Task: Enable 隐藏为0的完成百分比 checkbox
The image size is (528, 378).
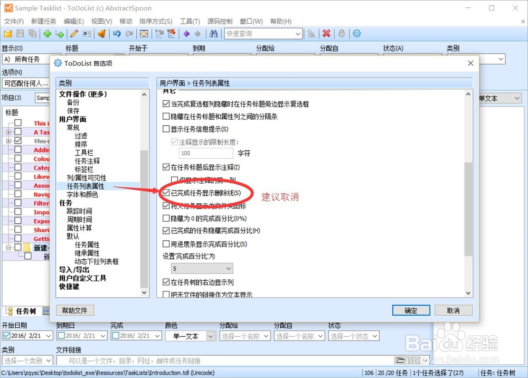Action: pyautogui.click(x=165, y=218)
